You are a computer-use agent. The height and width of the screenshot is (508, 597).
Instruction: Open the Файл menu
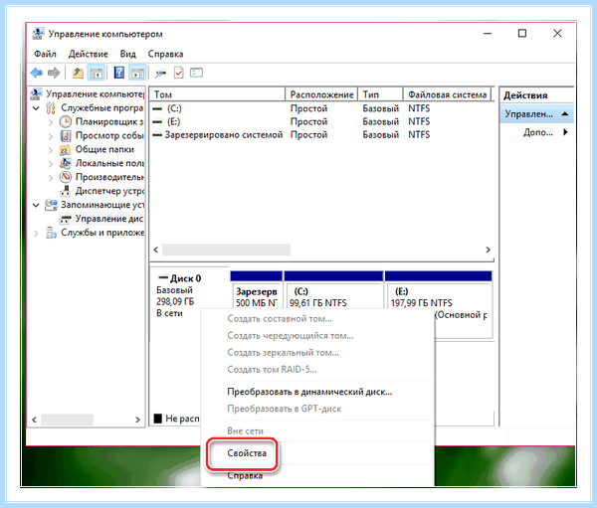point(45,54)
